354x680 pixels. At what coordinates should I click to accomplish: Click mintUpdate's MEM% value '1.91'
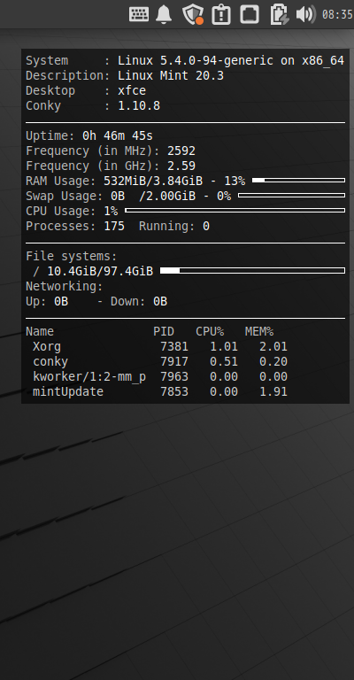click(x=273, y=391)
